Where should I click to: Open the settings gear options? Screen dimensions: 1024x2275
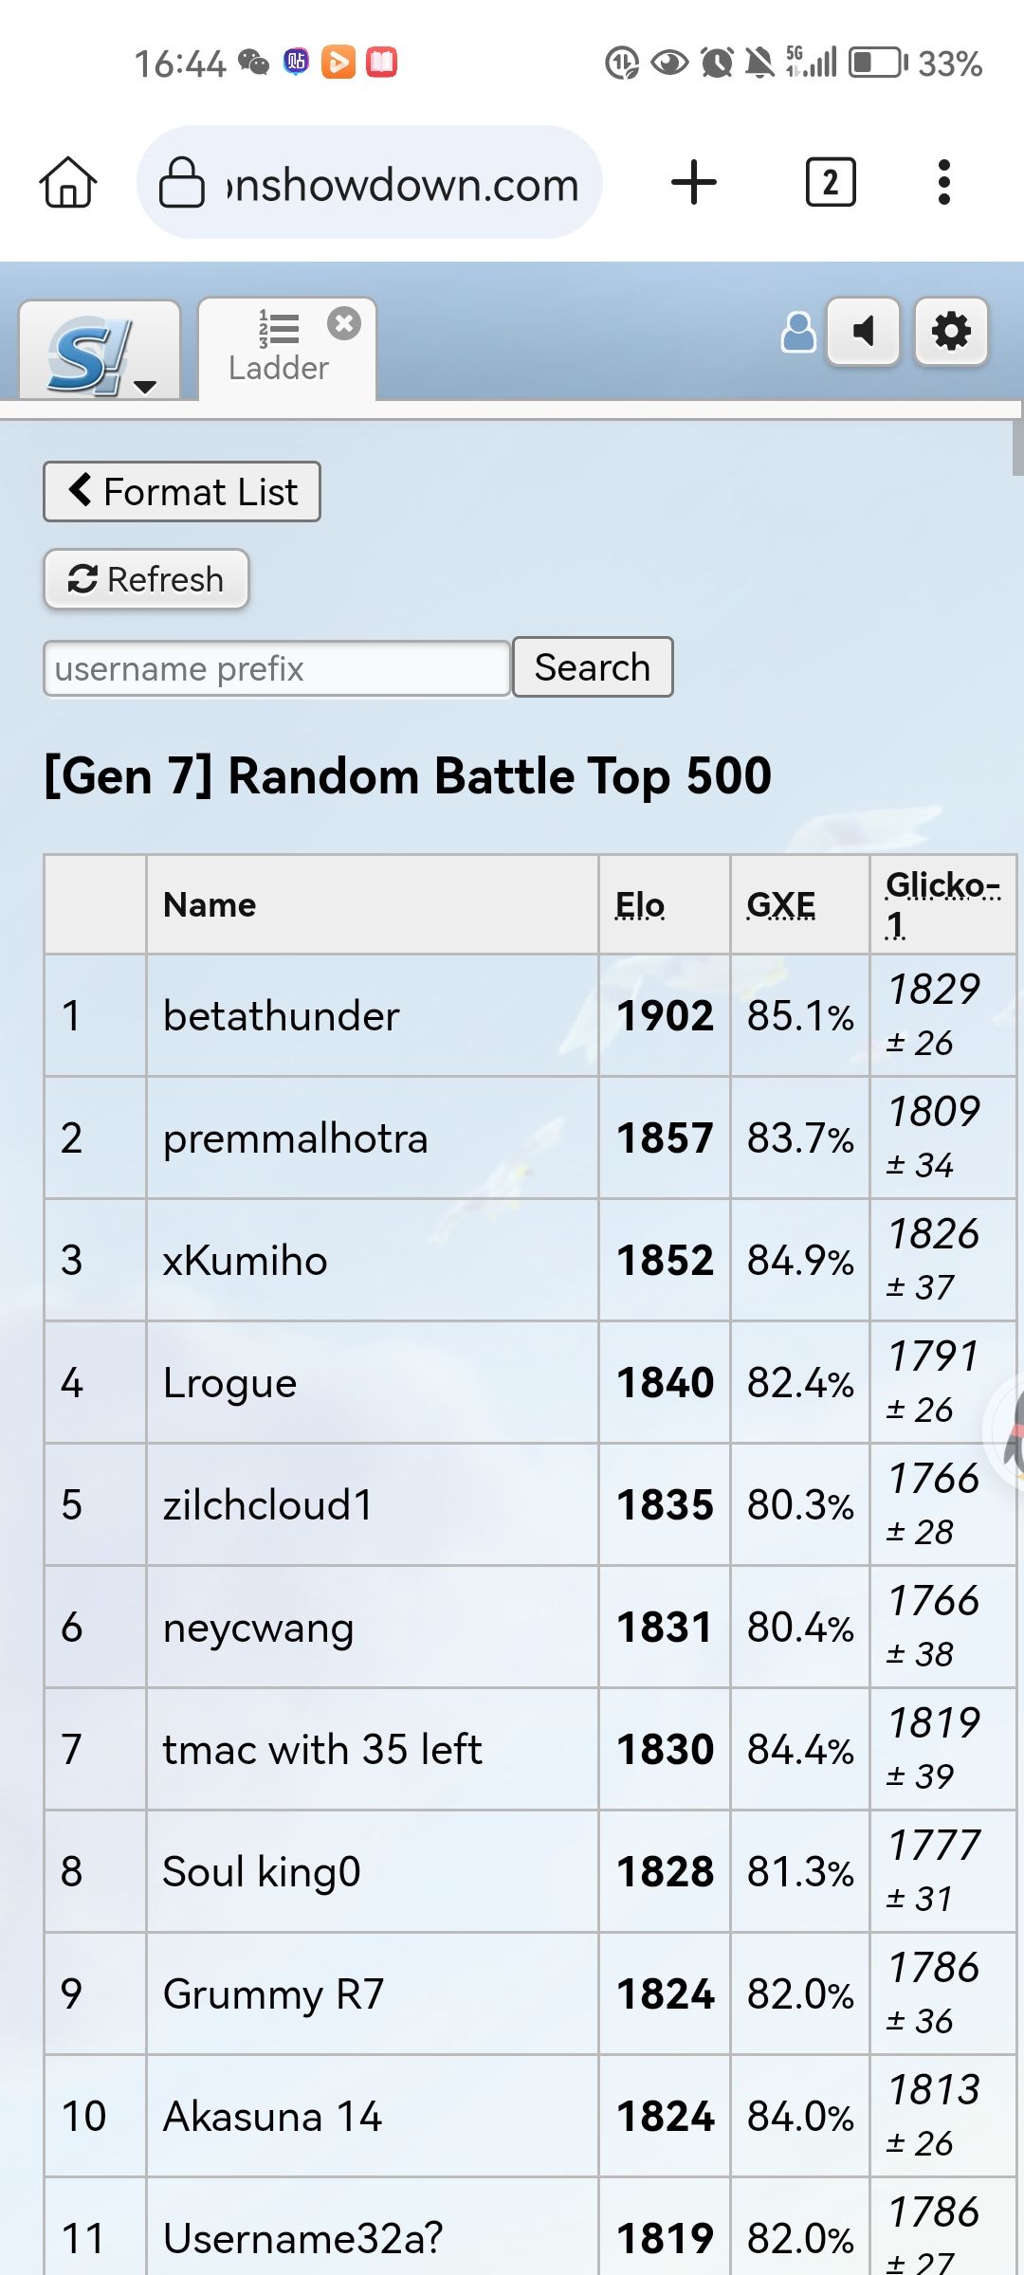(x=951, y=332)
